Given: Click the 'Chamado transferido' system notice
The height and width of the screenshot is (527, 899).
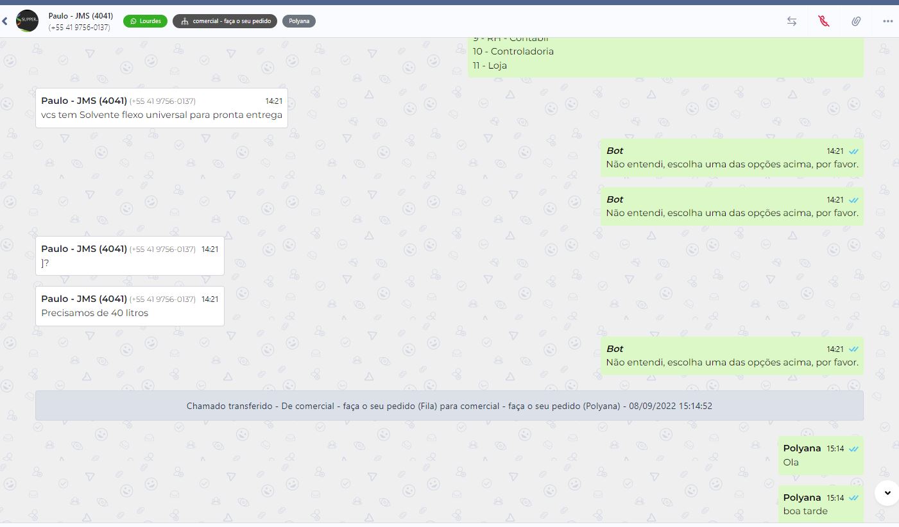Looking at the screenshot, I should coord(449,406).
